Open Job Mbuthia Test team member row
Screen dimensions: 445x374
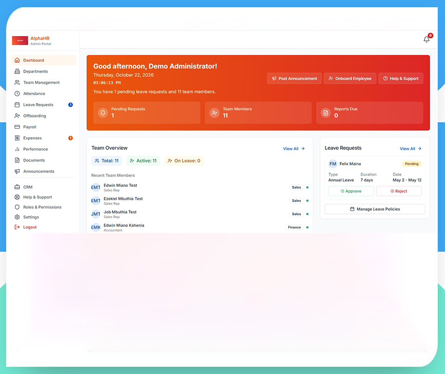click(x=200, y=214)
